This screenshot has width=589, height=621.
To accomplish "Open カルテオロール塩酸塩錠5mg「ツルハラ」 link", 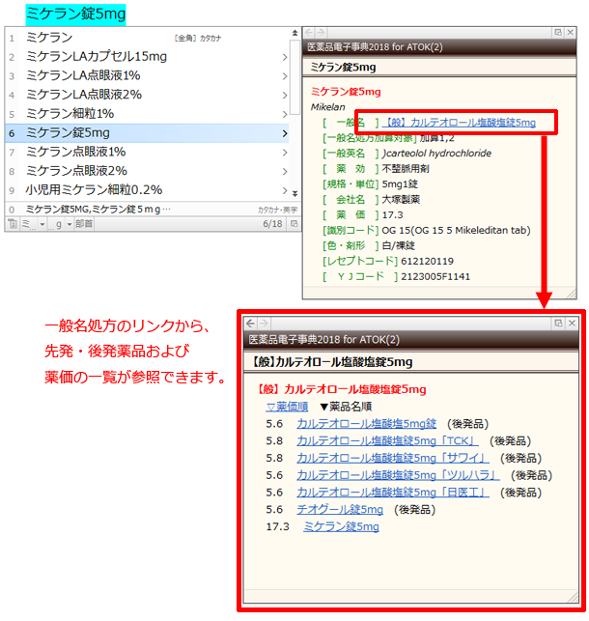I will [398, 475].
